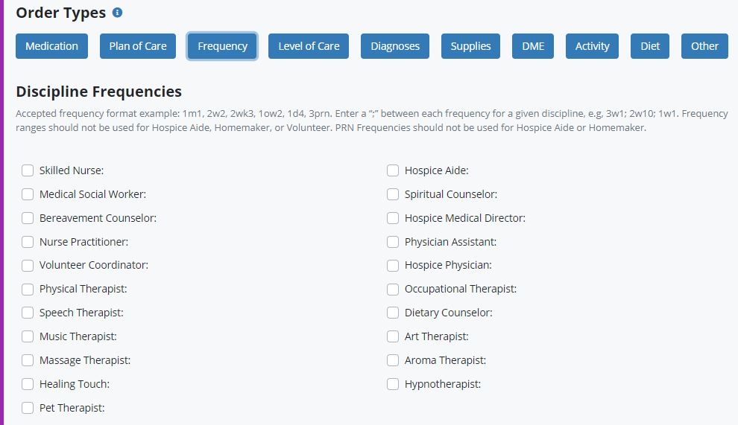Click the DME order type button
Viewport: 738px width, 425px height.
(533, 46)
